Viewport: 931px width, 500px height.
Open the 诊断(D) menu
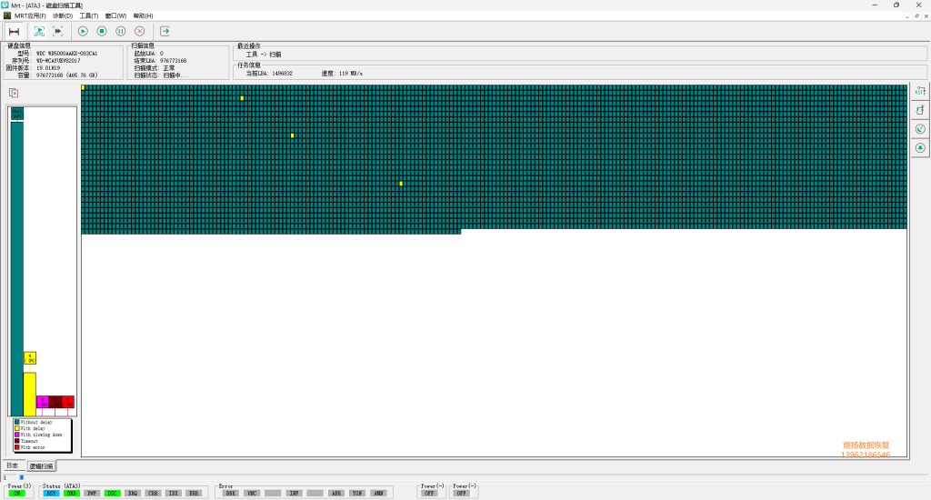pyautogui.click(x=63, y=16)
